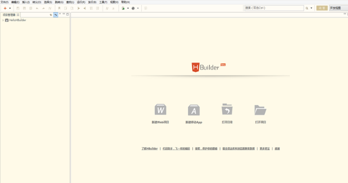This screenshot has width=348, height=183.
Task: Expand the HelloHBuilder project tree
Action: click(3, 20)
